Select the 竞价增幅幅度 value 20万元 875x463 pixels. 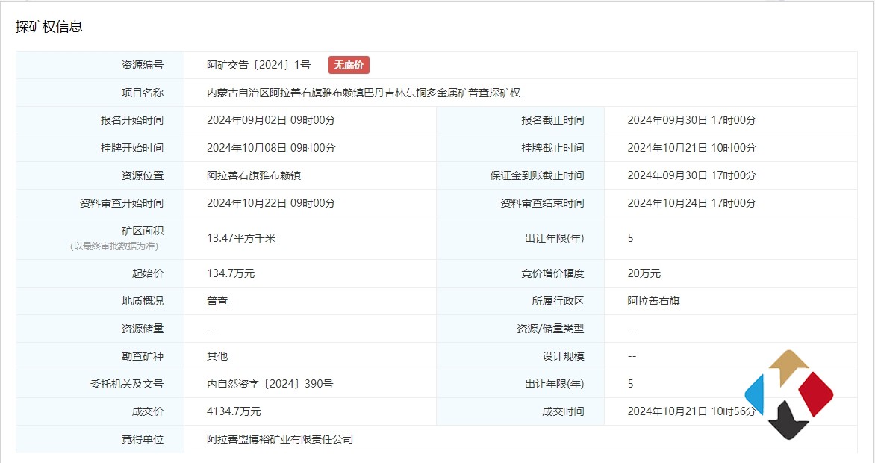[644, 273]
